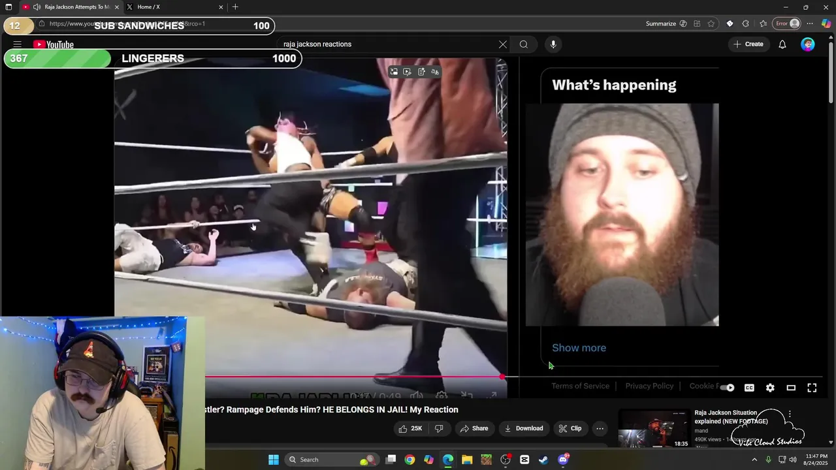Open the tag-shaped browser extension icon

tap(730, 23)
